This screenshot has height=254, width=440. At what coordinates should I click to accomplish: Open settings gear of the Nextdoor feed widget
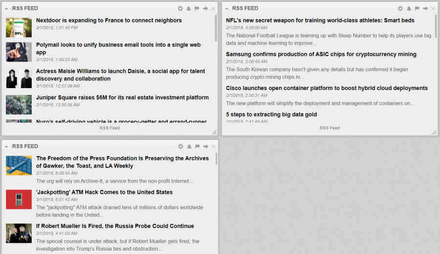tap(180, 8)
